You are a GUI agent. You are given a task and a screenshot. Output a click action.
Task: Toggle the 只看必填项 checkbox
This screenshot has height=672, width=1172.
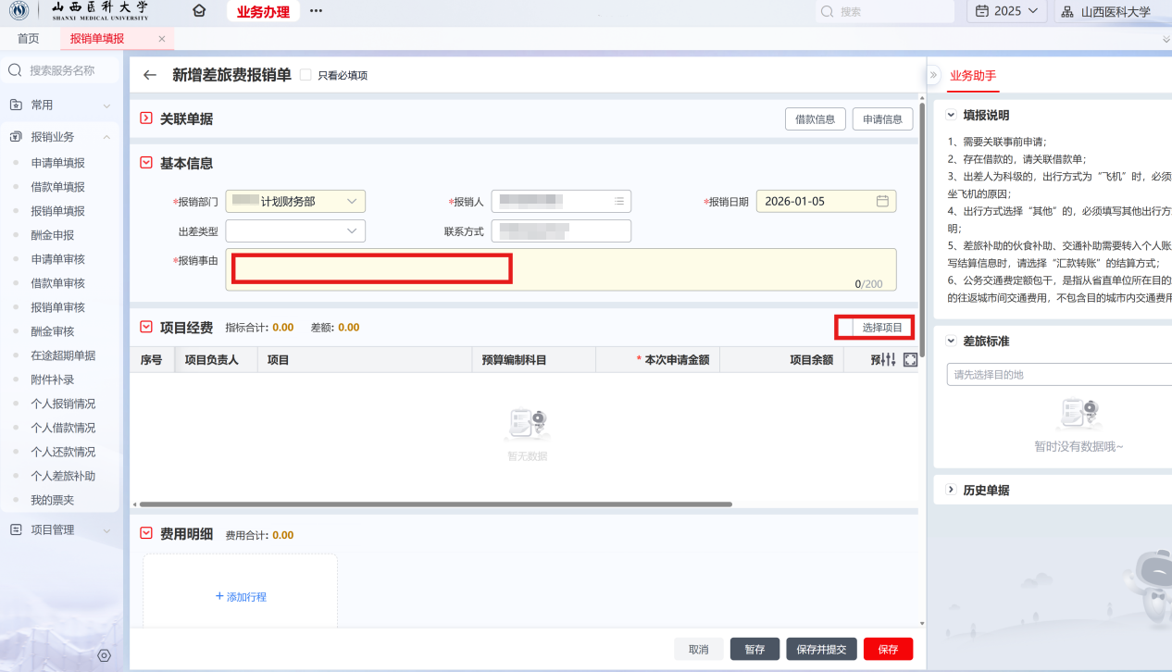[305, 75]
